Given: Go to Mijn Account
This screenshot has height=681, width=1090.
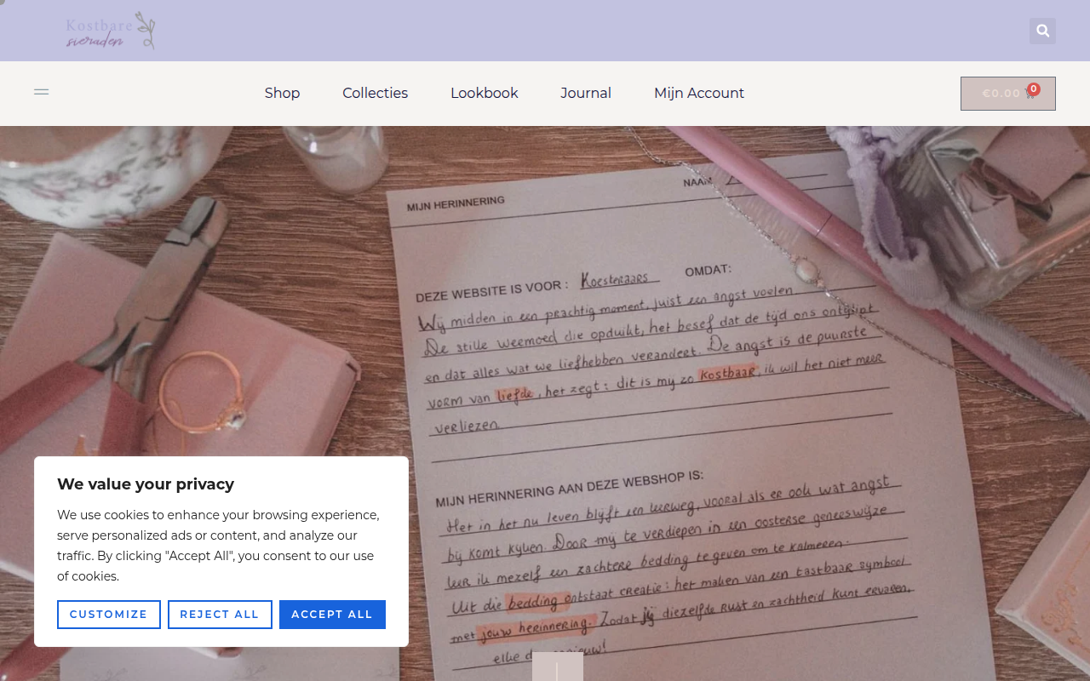Looking at the screenshot, I should click(x=699, y=93).
